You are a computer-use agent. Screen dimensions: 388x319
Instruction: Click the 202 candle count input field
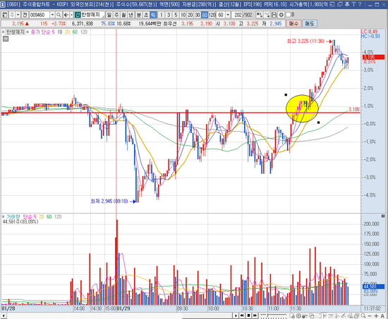pyautogui.click(x=238, y=15)
